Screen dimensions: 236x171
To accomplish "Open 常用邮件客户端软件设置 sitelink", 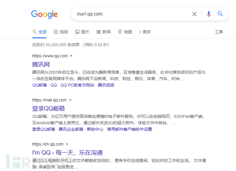I will pos(129,129).
